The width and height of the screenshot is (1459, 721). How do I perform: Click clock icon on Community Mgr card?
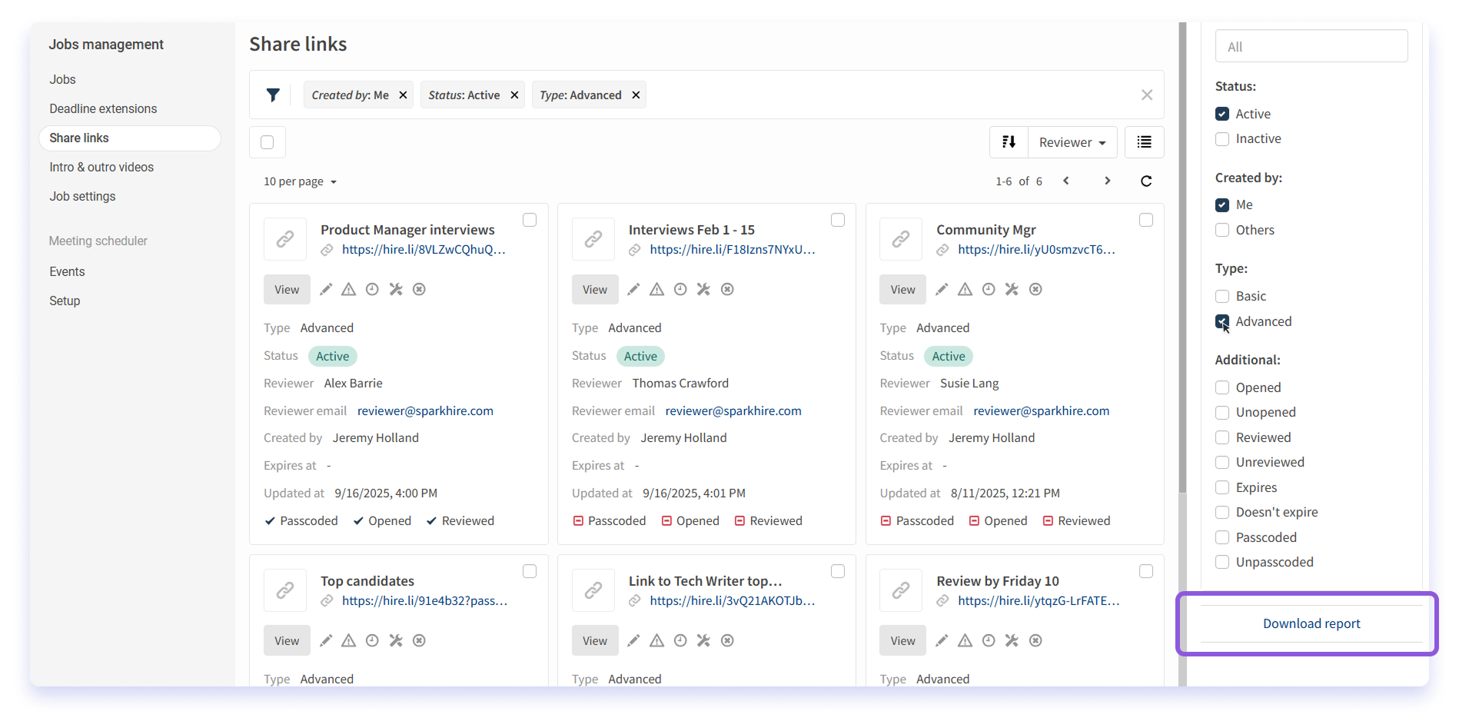click(989, 290)
